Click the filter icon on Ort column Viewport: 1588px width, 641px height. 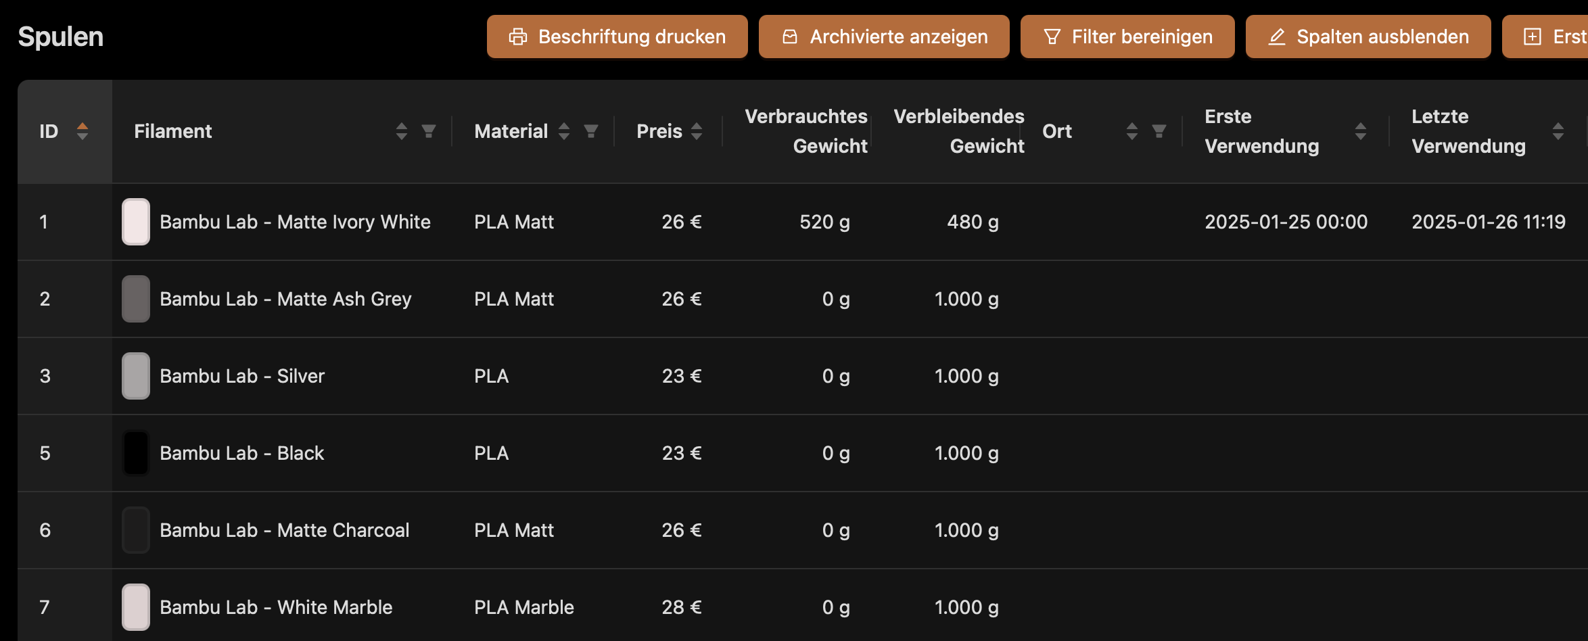click(1159, 131)
